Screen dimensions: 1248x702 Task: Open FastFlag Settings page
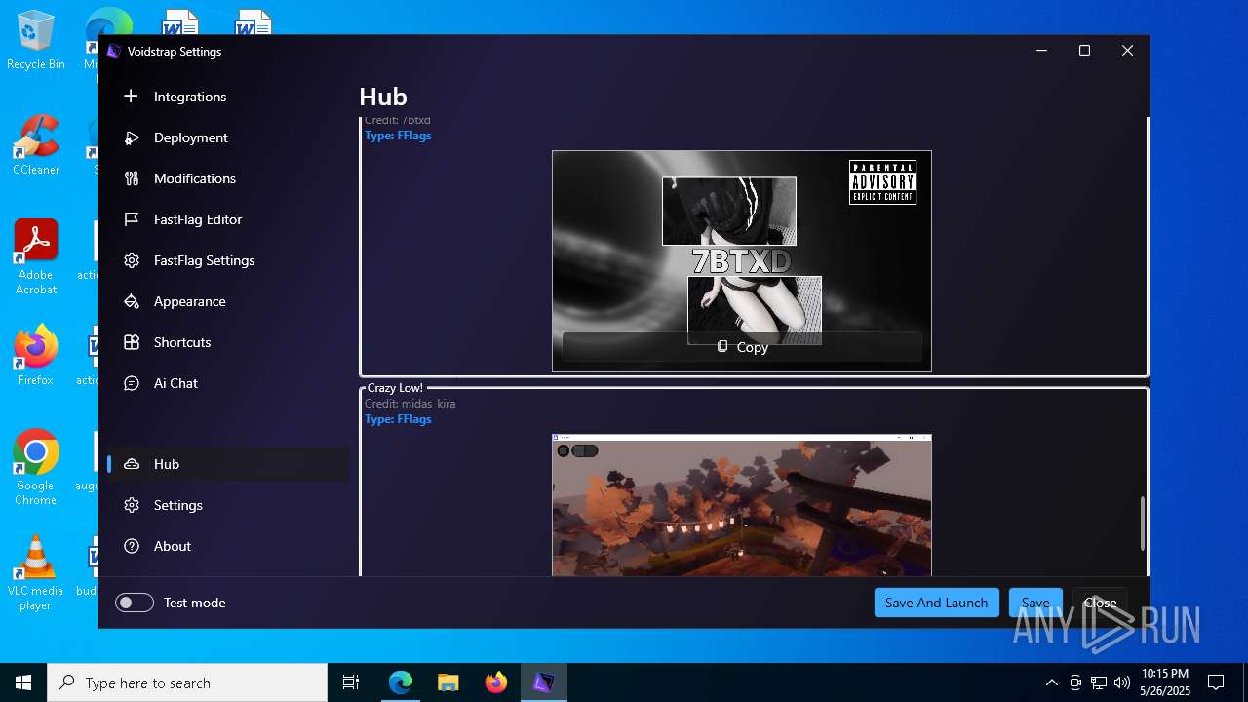pyautogui.click(x=228, y=260)
